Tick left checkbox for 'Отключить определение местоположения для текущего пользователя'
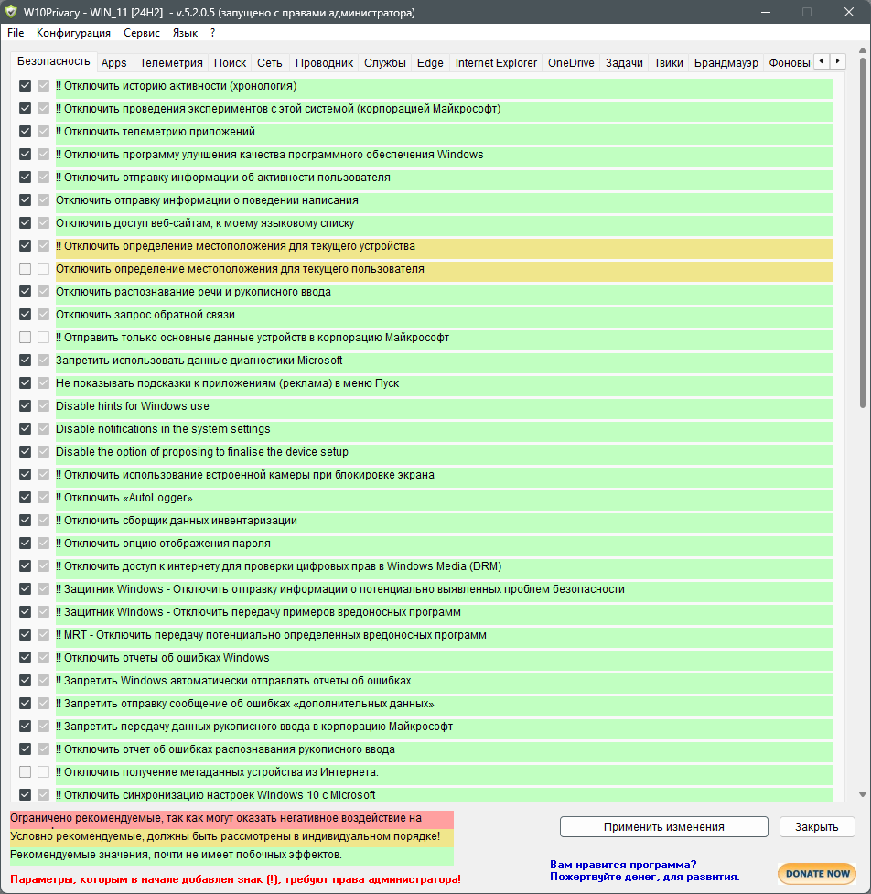This screenshot has width=871, height=894. (25, 268)
